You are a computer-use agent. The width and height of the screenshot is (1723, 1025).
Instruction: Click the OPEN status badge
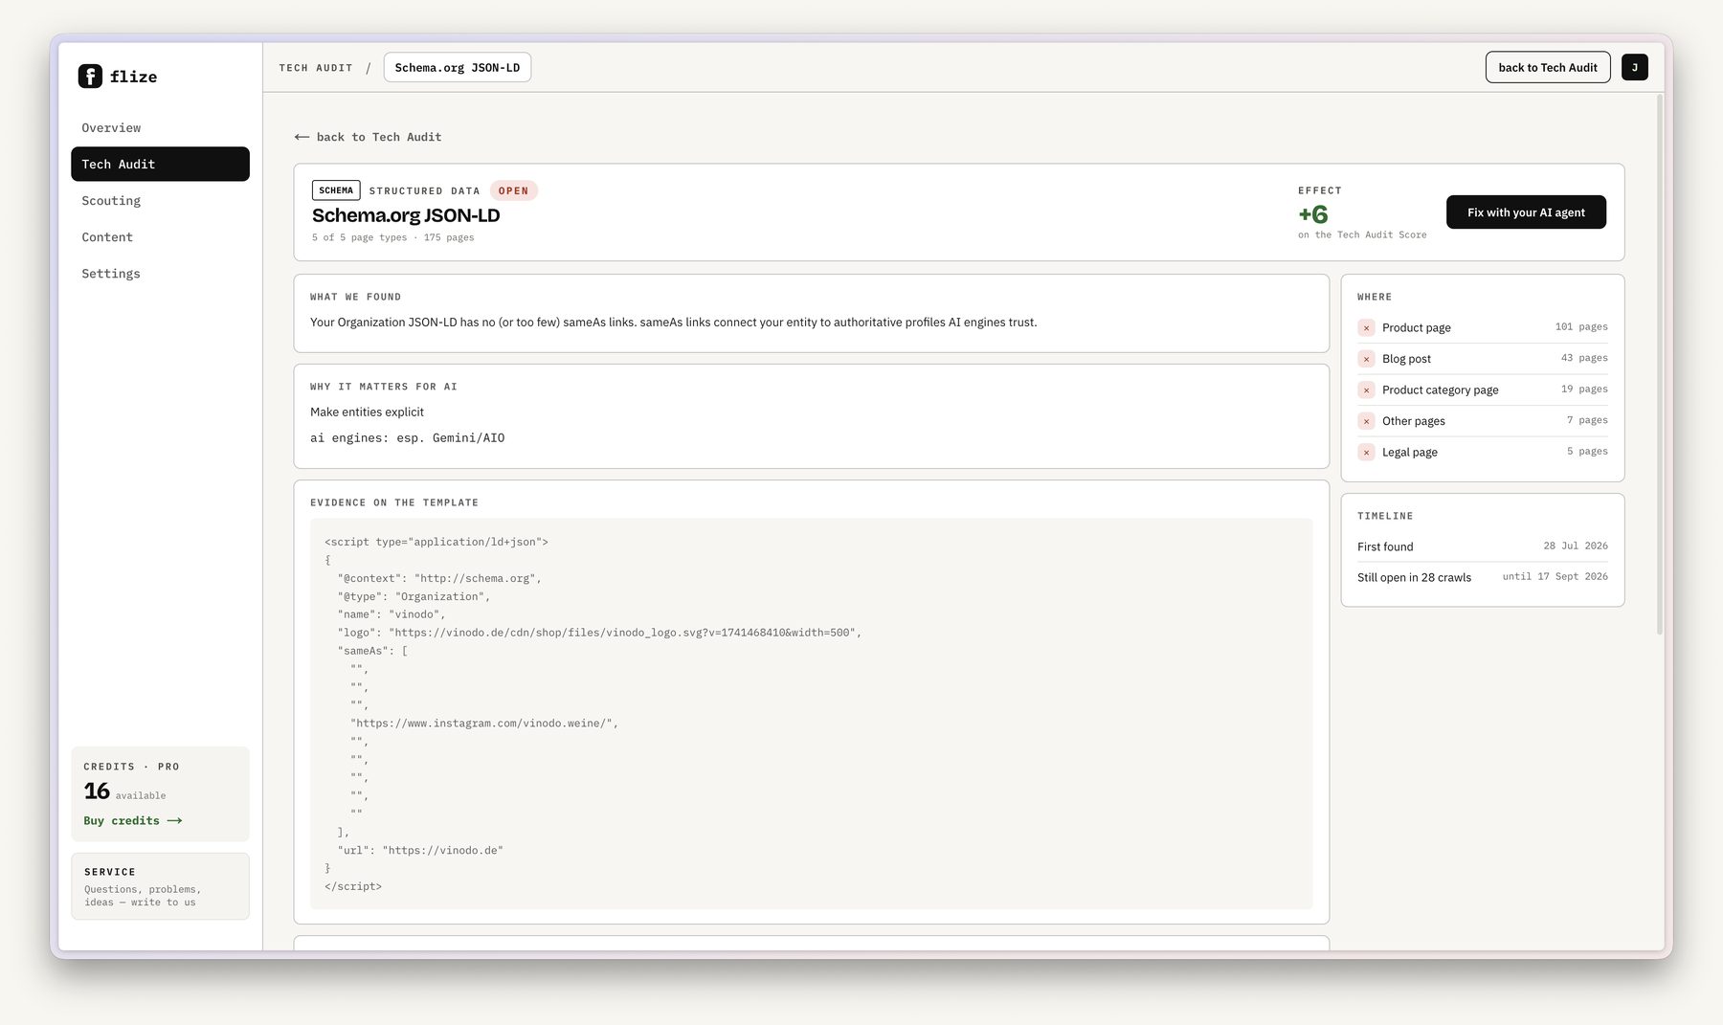(x=513, y=190)
